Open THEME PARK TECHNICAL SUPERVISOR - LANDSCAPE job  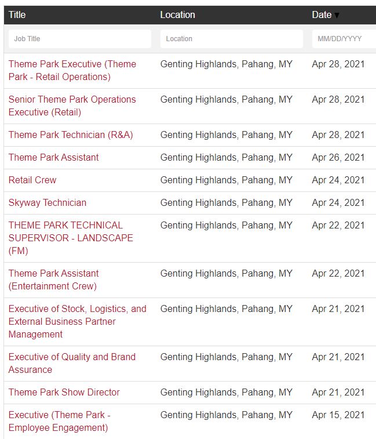click(71, 238)
